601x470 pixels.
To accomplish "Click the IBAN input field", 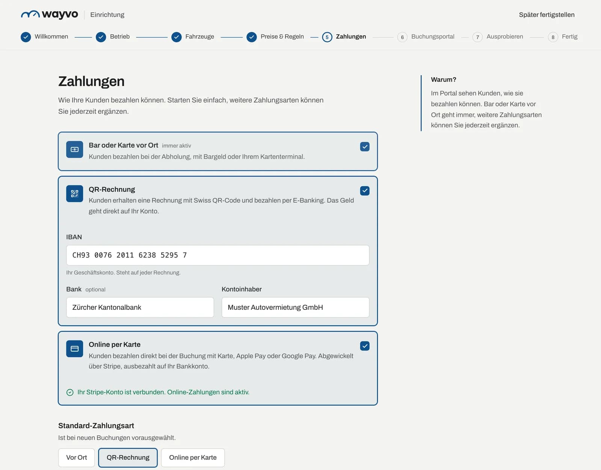I will point(218,255).
